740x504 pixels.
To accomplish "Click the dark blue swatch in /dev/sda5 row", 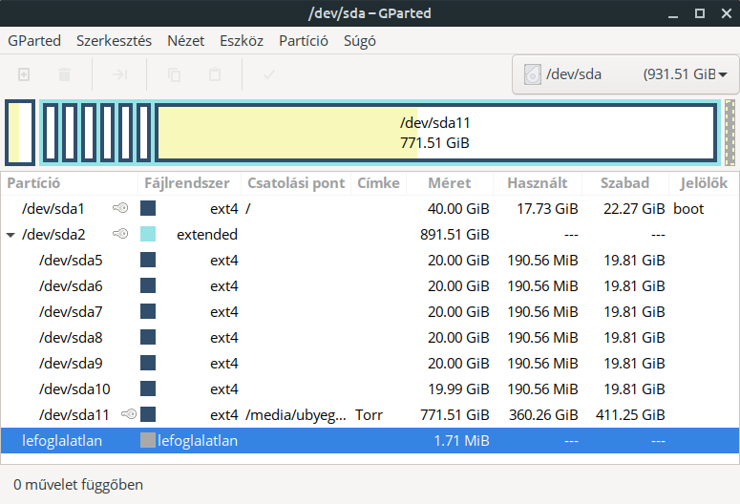I will click(x=148, y=260).
